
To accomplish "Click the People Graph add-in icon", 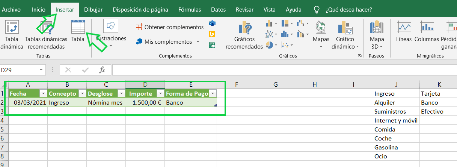I will pyautogui.click(x=212, y=45).
